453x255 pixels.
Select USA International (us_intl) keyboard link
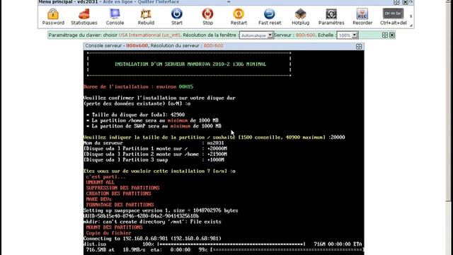[149, 35]
